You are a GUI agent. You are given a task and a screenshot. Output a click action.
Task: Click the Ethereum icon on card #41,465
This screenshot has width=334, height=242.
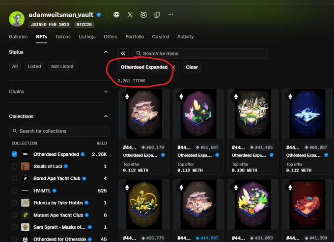pos(236,97)
